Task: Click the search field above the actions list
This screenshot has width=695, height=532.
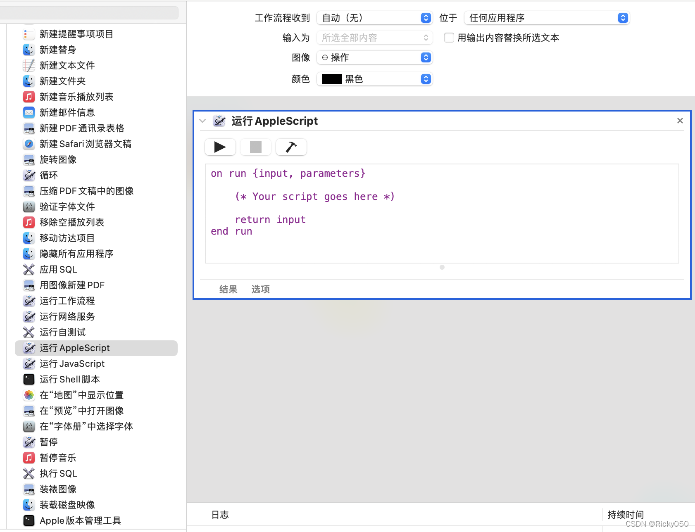Action: [89, 12]
